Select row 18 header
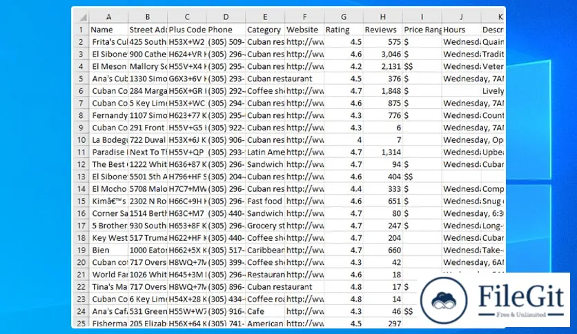Viewport: 577px width, 334px height. click(81, 238)
